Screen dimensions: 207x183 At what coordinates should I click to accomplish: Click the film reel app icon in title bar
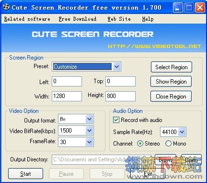(x=6, y=7)
